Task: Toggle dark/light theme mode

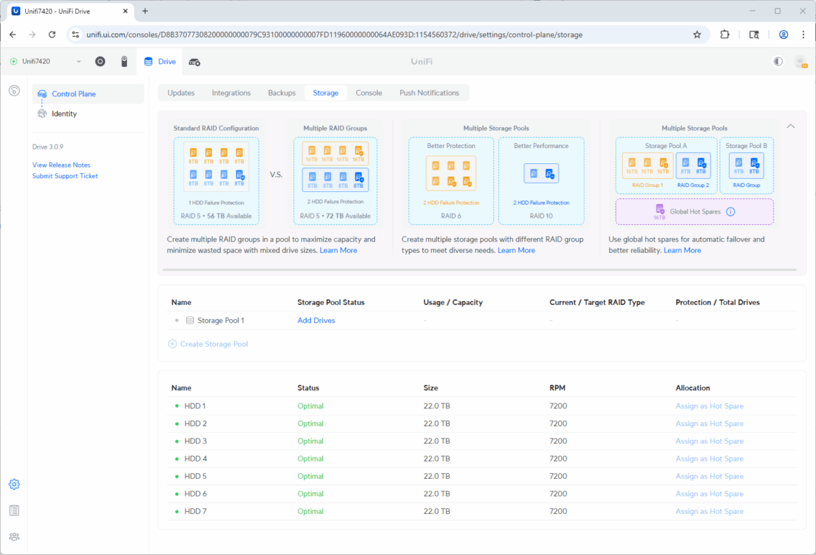Action: coord(778,61)
